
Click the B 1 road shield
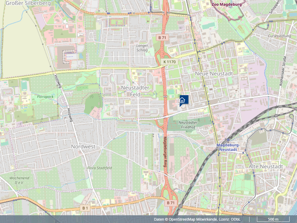click(85, 208)
